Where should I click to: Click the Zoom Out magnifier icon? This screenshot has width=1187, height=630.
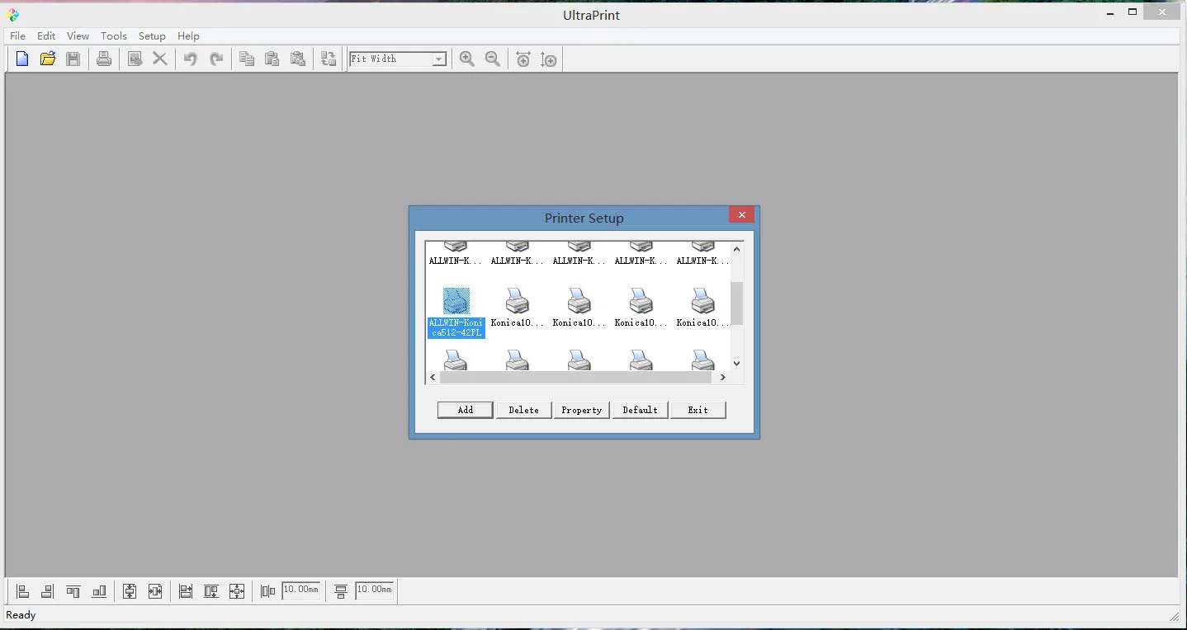tap(493, 59)
